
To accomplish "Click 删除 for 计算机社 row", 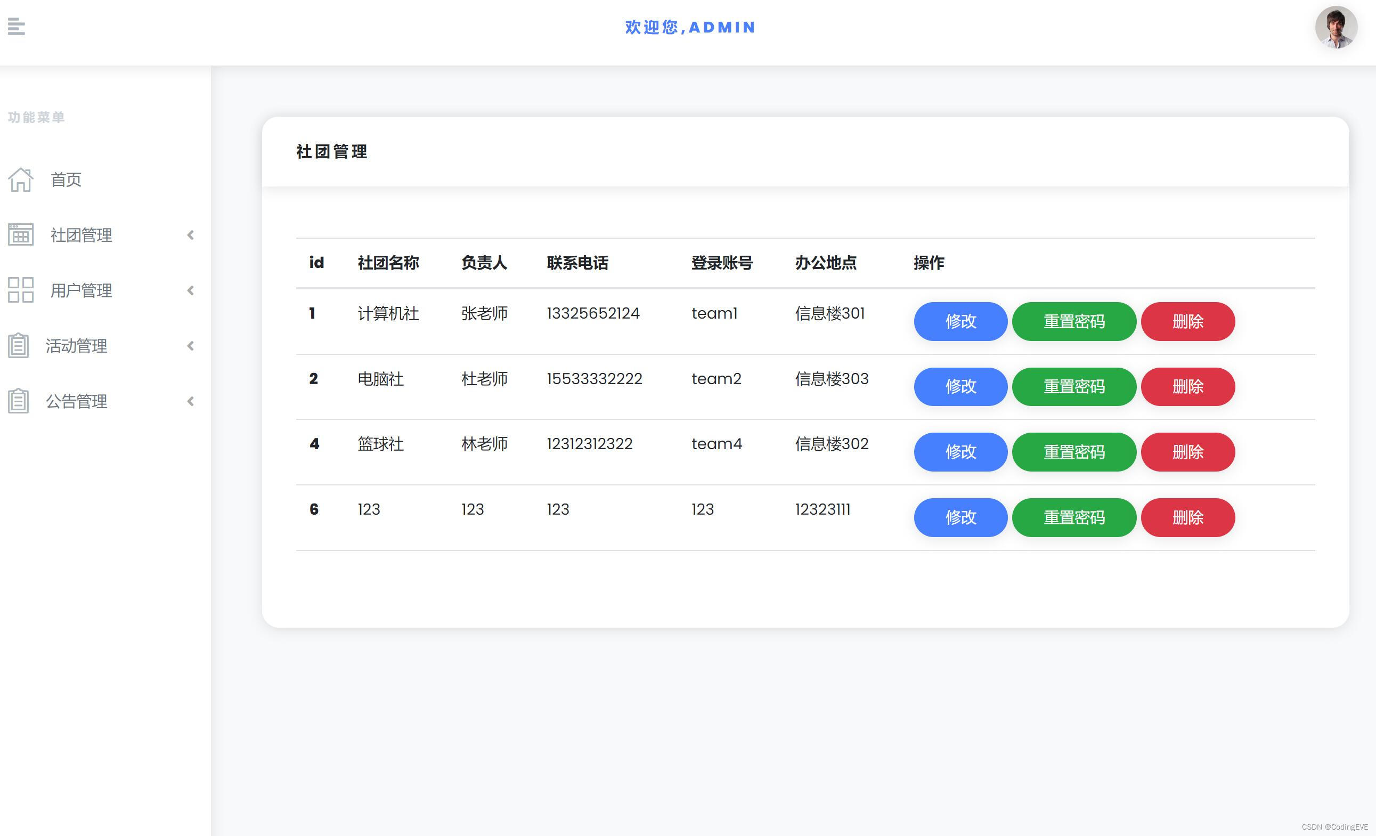I will [1188, 322].
